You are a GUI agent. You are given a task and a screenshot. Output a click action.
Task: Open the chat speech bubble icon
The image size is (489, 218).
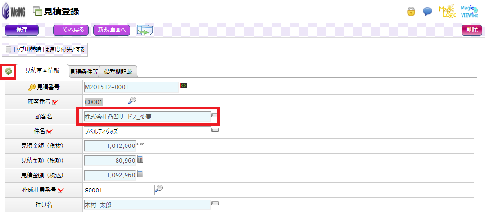pyautogui.click(x=427, y=12)
